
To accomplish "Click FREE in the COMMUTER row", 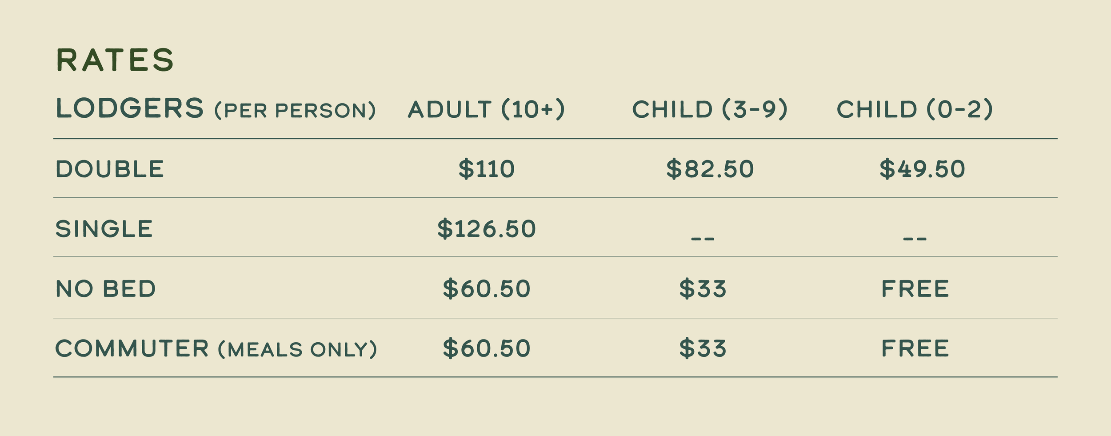I will point(915,348).
